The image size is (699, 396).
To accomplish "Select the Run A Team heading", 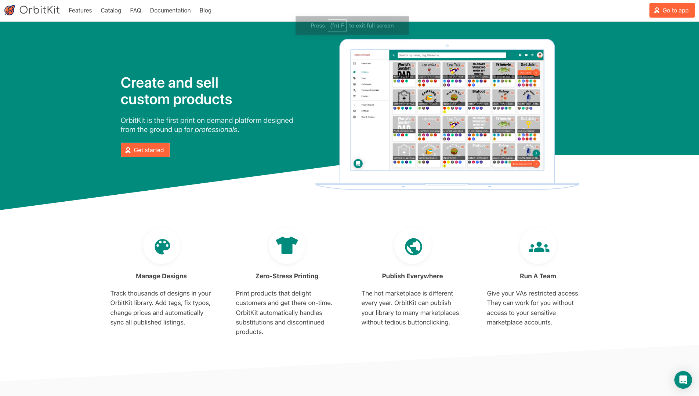I will (x=538, y=276).
